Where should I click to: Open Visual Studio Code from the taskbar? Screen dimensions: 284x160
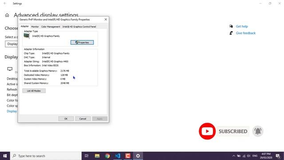point(118,156)
